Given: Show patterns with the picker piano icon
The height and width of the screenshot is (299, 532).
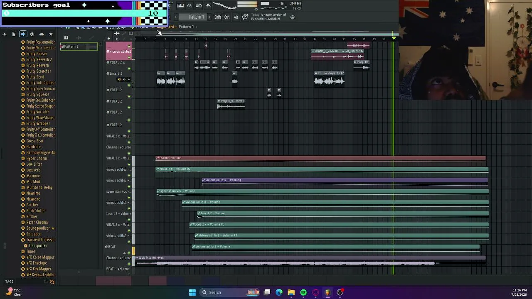Looking at the screenshot, I should coord(66,38).
